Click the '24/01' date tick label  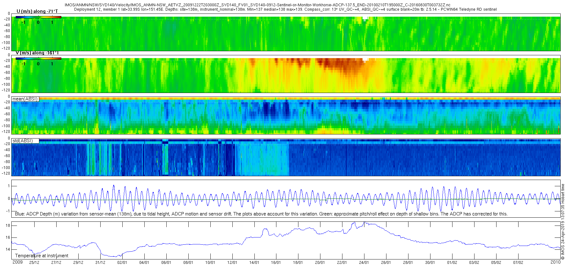[364, 263]
